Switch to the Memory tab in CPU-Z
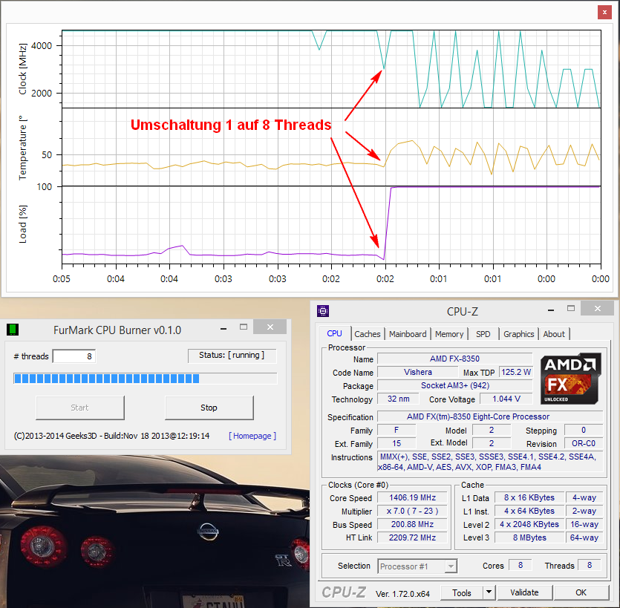Image resolution: width=620 pixels, height=608 pixels. (449, 334)
